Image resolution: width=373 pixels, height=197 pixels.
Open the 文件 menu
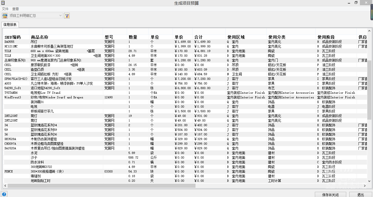click(x=5, y=9)
